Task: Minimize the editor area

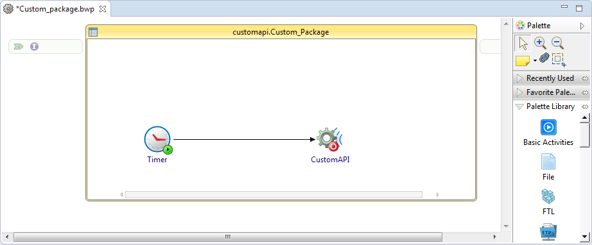Action: point(564,7)
